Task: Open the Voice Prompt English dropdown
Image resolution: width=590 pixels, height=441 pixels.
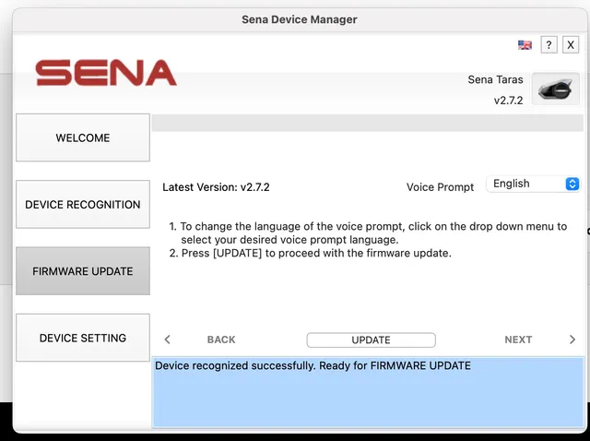Action: tap(533, 184)
